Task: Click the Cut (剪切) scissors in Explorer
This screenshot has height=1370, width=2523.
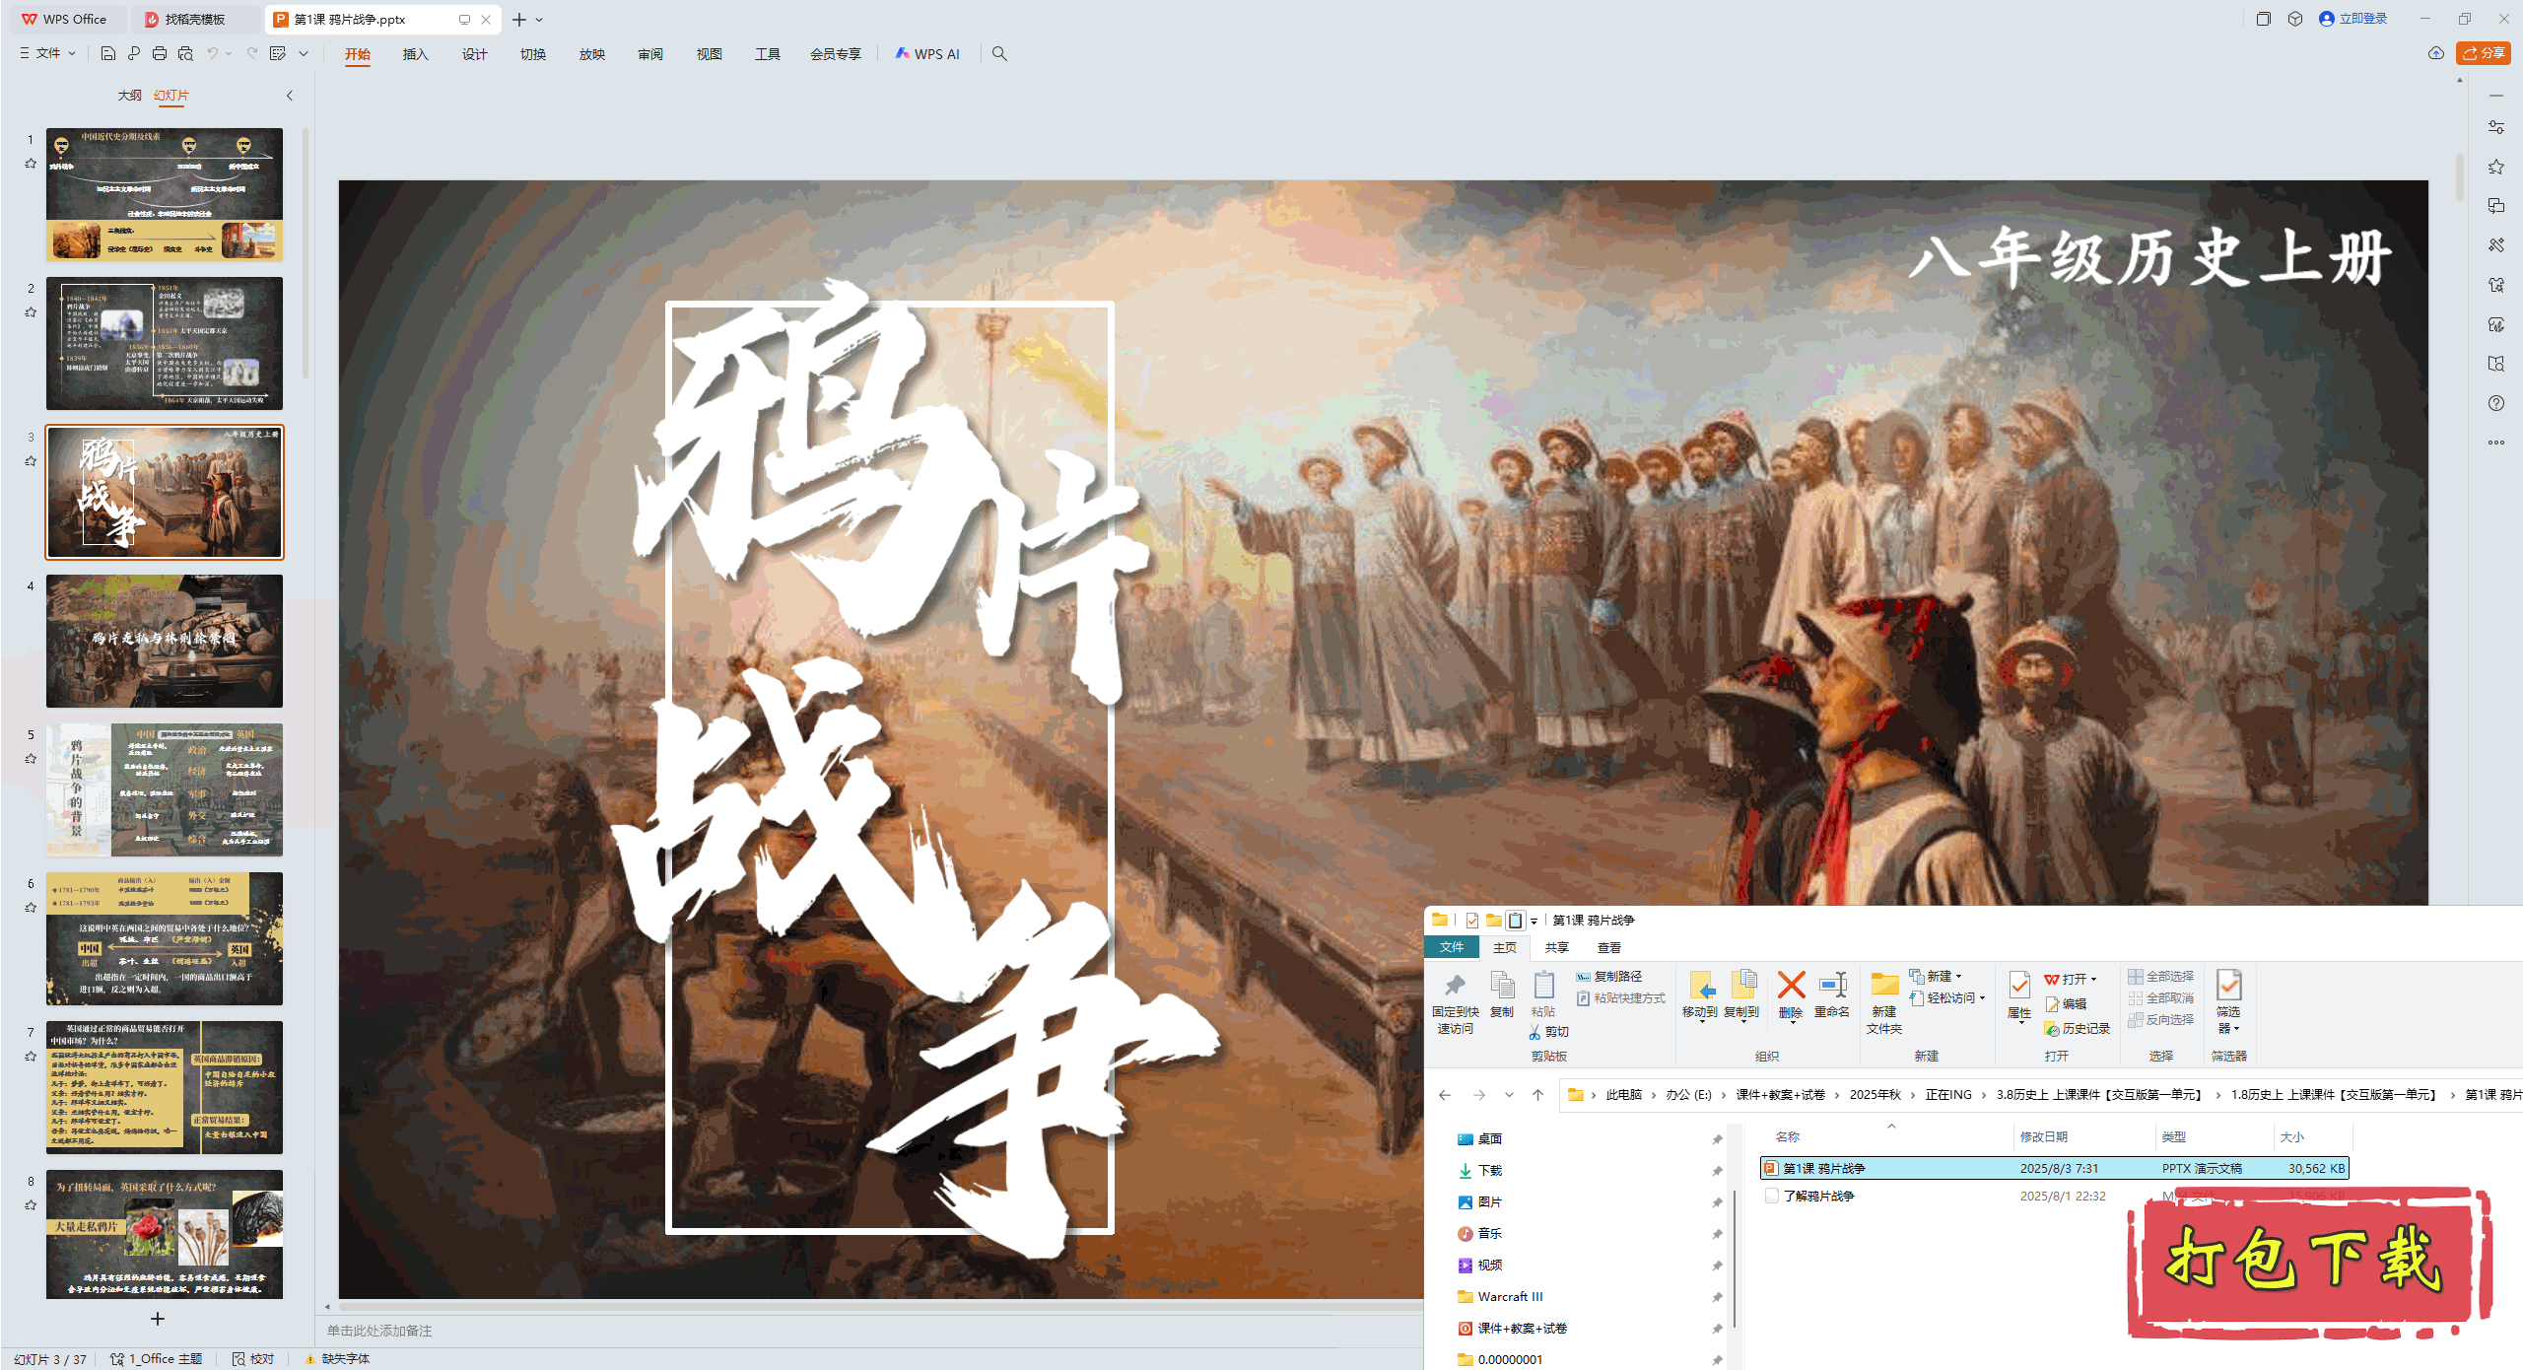Action: coord(1548,1032)
